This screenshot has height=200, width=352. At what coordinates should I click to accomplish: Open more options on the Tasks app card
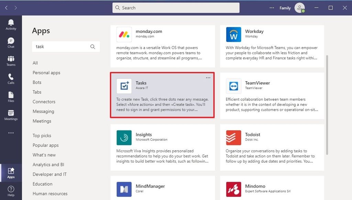click(208, 78)
